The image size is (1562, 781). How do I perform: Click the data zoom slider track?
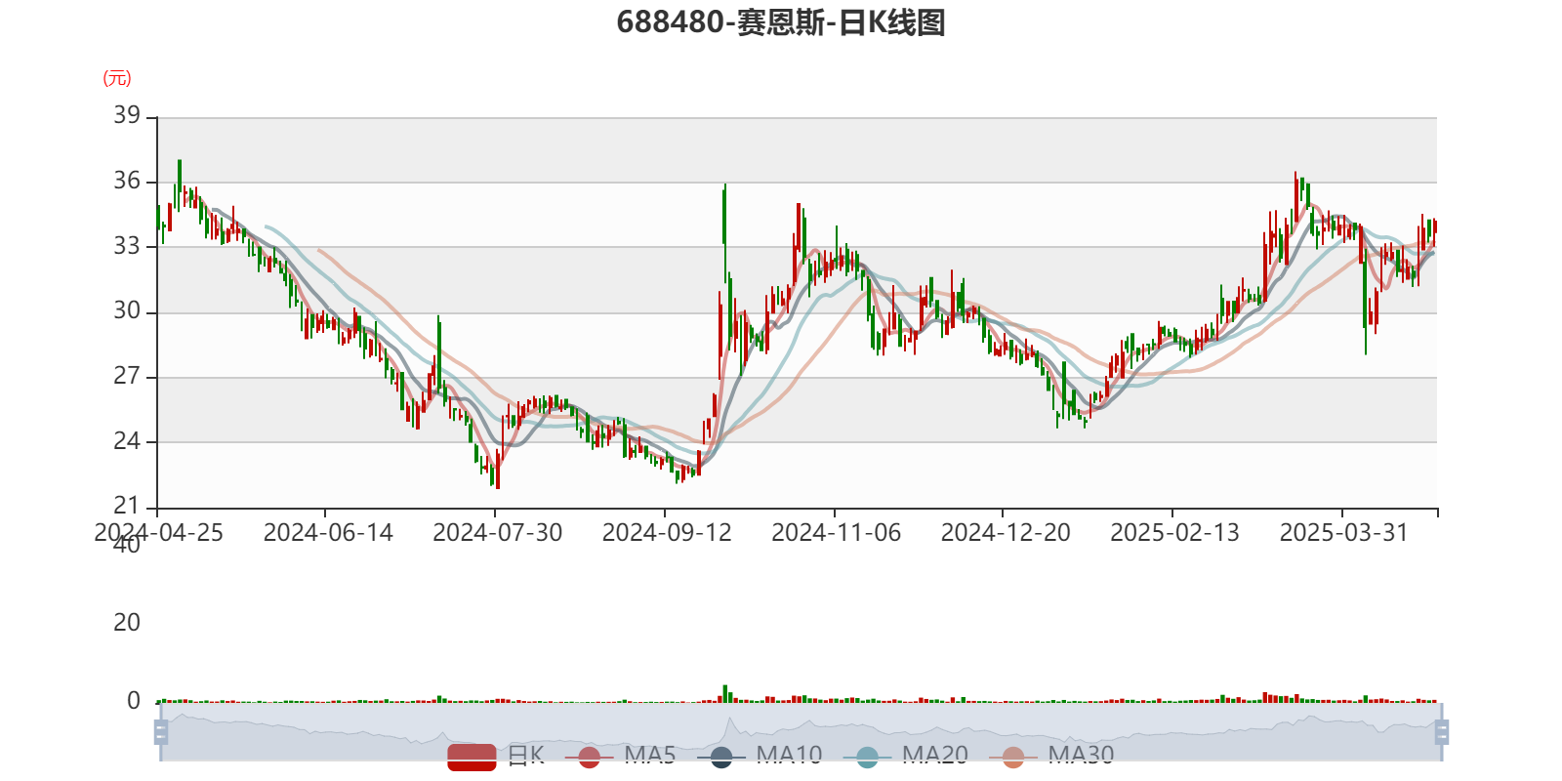pos(801,732)
